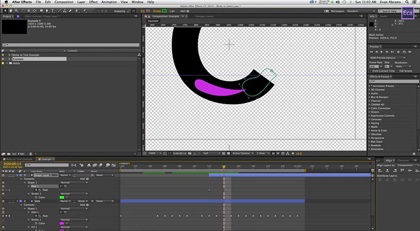
Task: Toggle timeline frame blending enable switch
Action: (94, 165)
